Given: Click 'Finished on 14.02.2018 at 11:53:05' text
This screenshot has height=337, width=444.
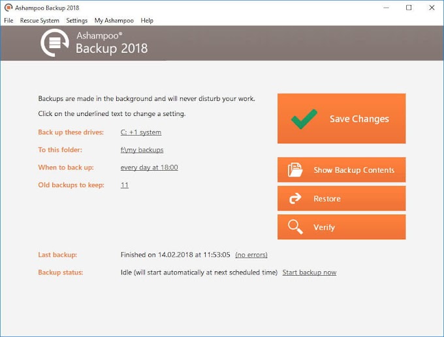Looking at the screenshot, I should point(175,255).
